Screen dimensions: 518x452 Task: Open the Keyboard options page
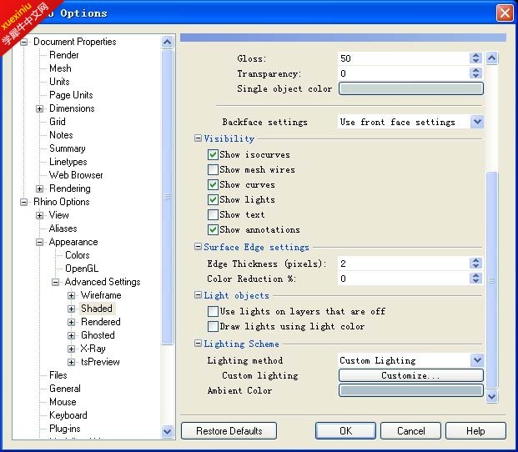(x=68, y=415)
